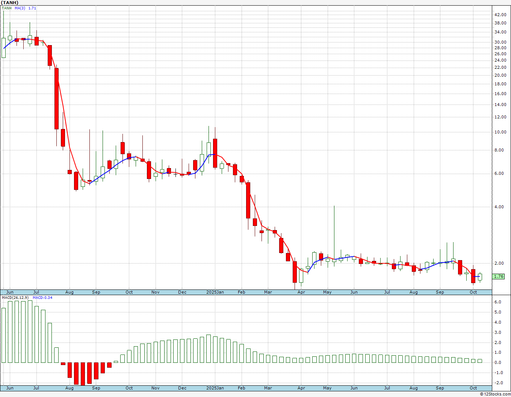The width and height of the screenshot is (511, 397).
Task: Click the 26.00 price axis label
Action: pyautogui.click(x=500, y=54)
